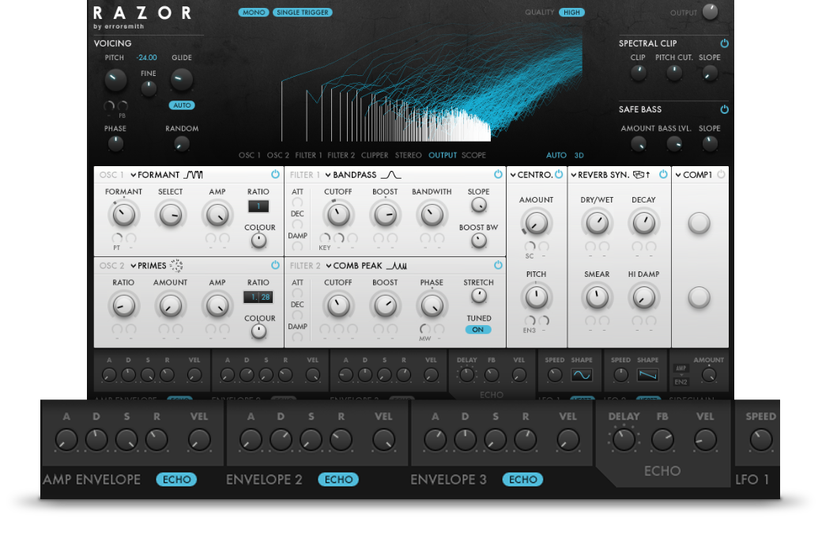Image resolution: width=822 pixels, height=534 pixels.
Task: Toggle Filter 1 power icon
Action: pyautogui.click(x=498, y=174)
